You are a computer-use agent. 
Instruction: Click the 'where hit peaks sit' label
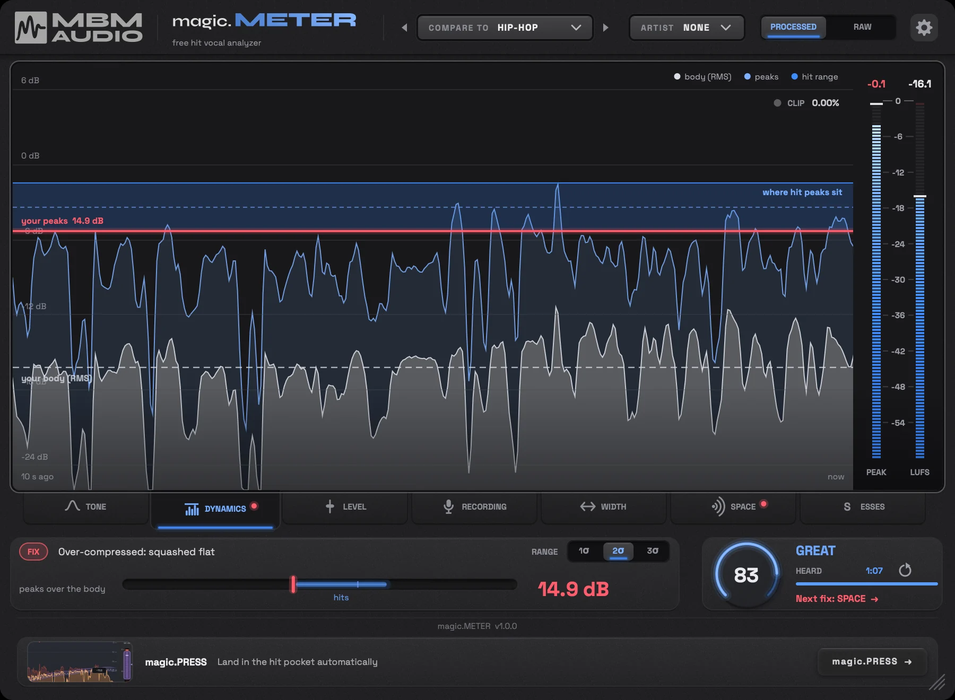[x=802, y=192]
